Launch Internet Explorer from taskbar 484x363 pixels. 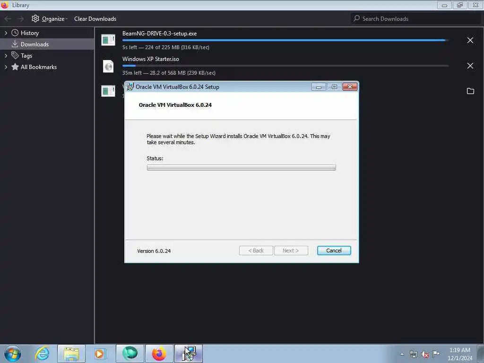42,354
